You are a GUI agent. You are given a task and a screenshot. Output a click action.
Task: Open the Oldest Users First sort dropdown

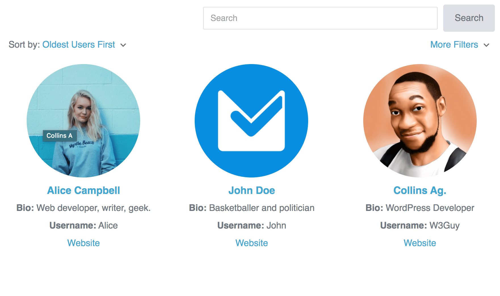click(79, 45)
